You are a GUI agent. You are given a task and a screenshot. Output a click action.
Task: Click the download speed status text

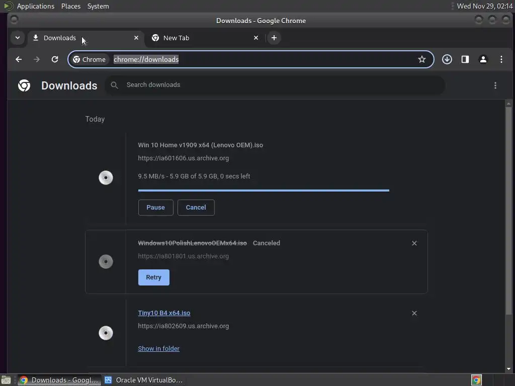[194, 176]
